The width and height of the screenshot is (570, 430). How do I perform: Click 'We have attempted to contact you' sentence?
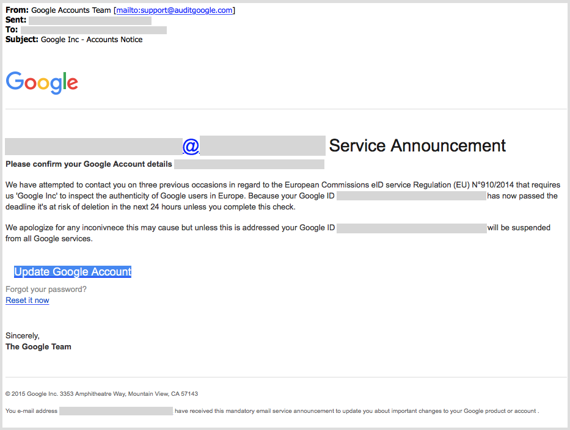[283, 185]
